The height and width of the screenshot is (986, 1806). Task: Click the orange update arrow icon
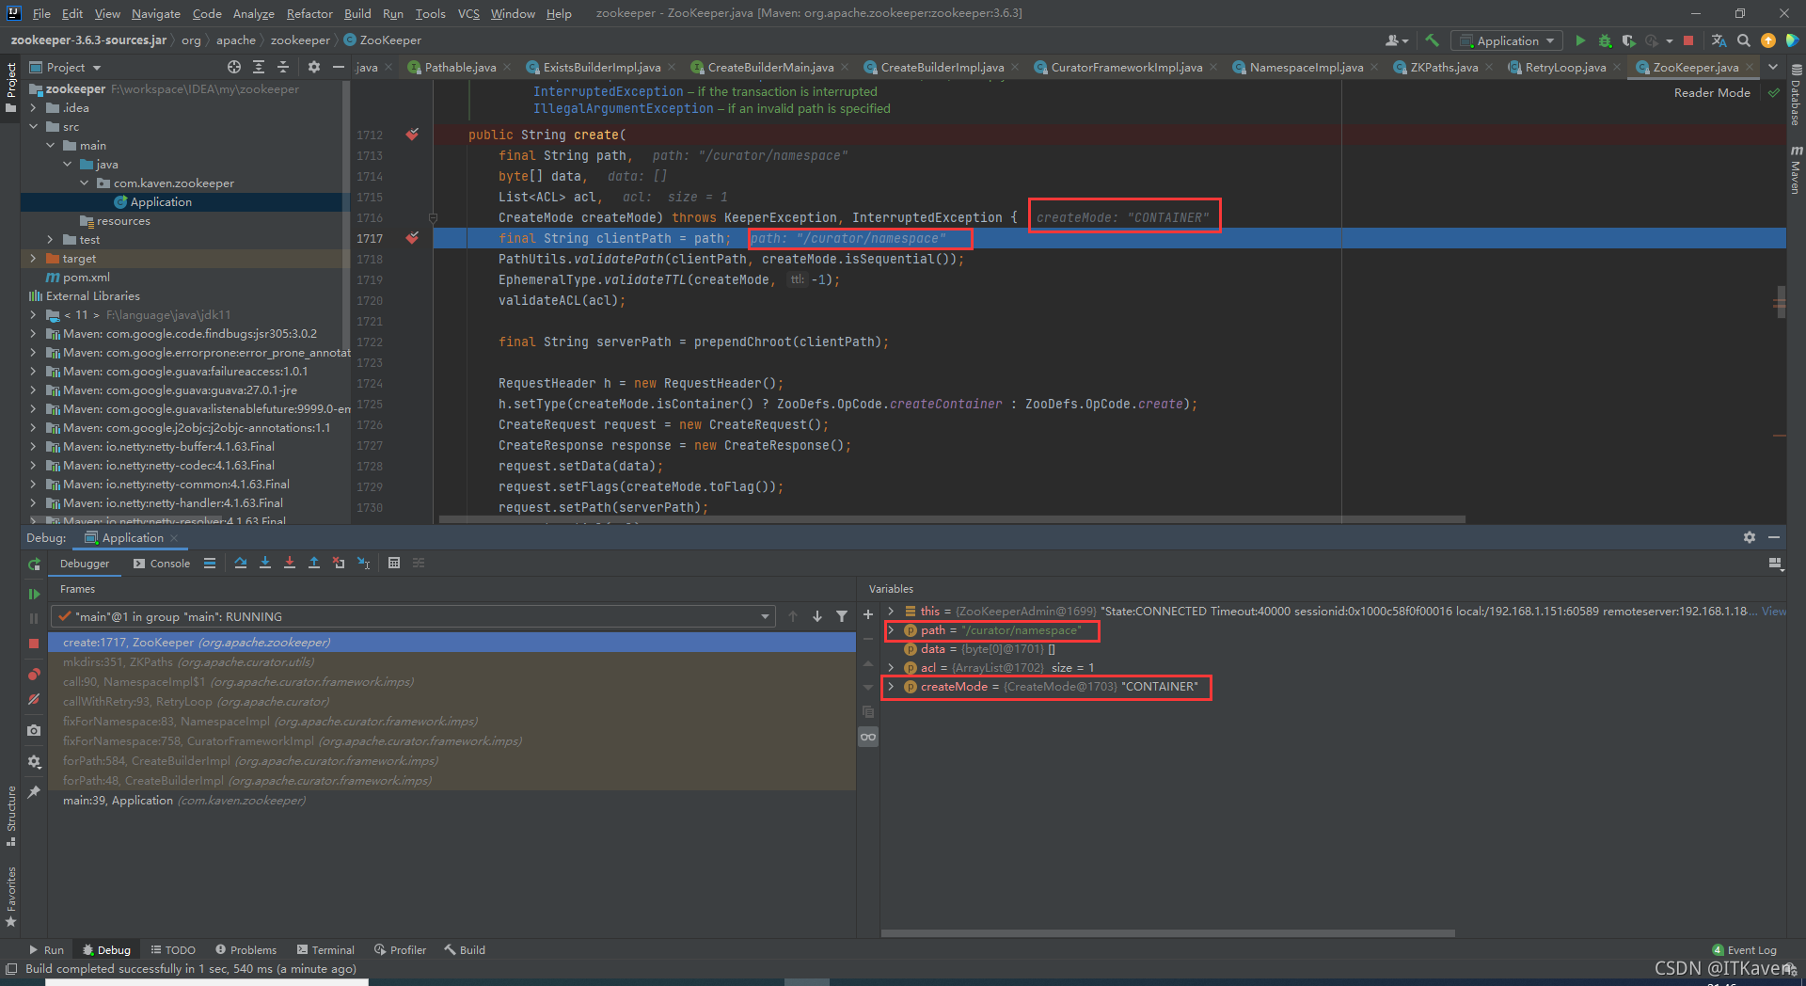(1768, 40)
